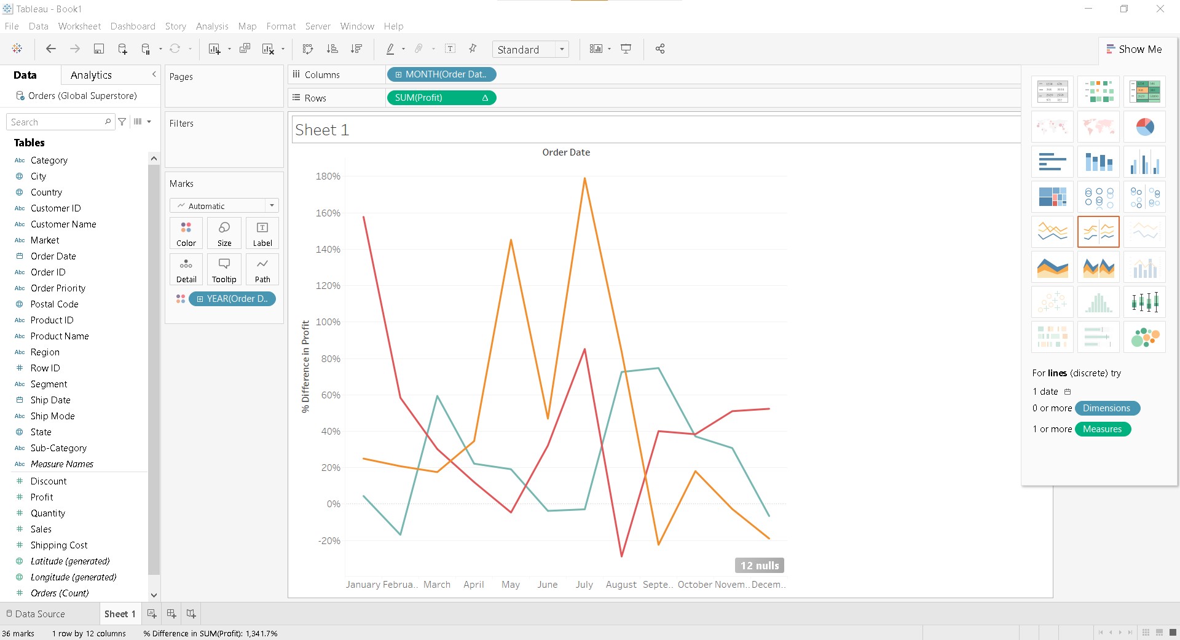
Task: Open the File menu
Action: (x=12, y=26)
